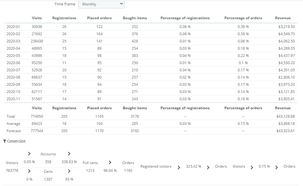Click the Accounts label in Conversion
The width and height of the screenshot is (303, 186).
[48, 154]
